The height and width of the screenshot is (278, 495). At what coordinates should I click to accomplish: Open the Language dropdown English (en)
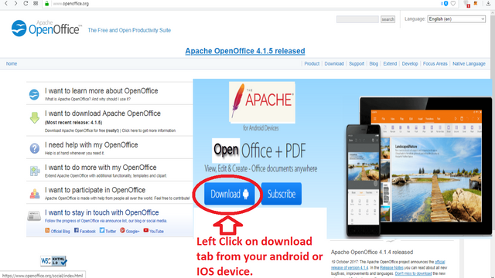pyautogui.click(x=456, y=19)
